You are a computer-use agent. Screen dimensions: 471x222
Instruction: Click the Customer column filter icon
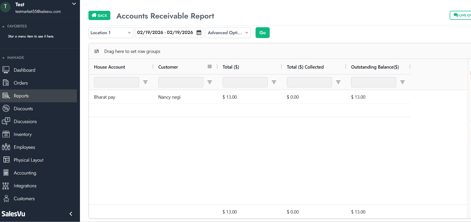pos(210,82)
